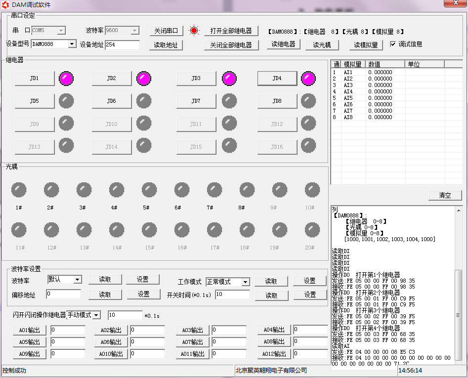Toggle relay JD7 button
468x378 pixels.
pyautogui.click(x=196, y=101)
